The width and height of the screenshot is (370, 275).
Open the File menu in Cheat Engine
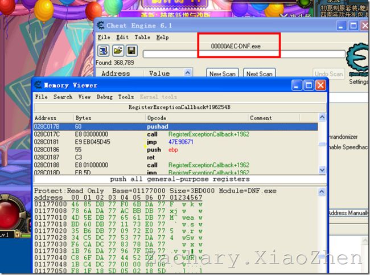point(104,38)
